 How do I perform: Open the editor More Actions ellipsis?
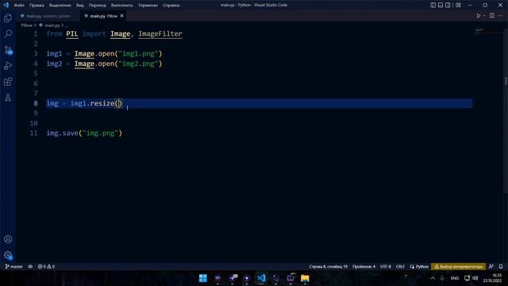(x=501, y=16)
